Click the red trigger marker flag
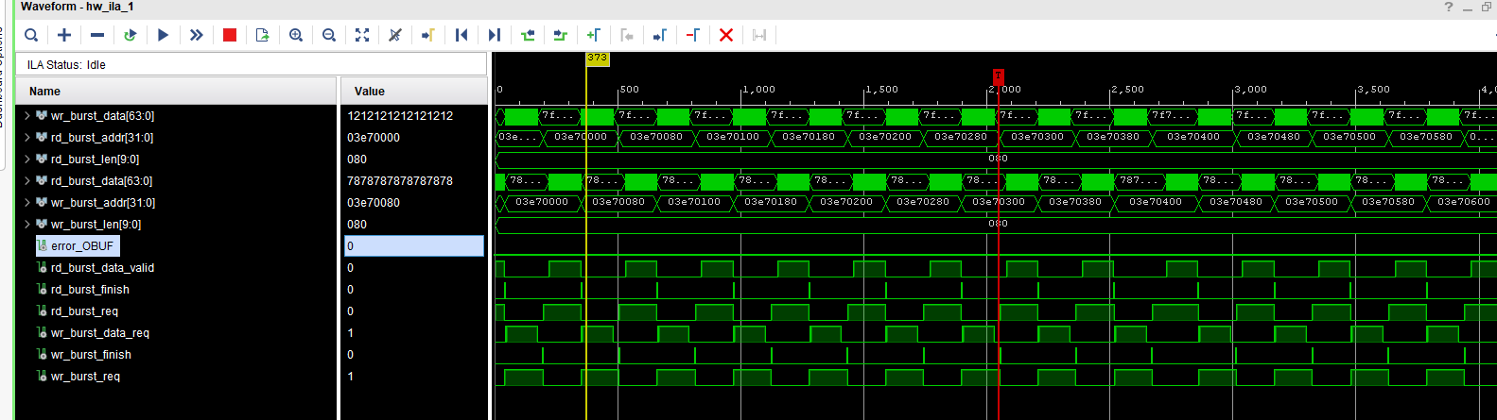This screenshot has height=420, width=1497. (998, 76)
